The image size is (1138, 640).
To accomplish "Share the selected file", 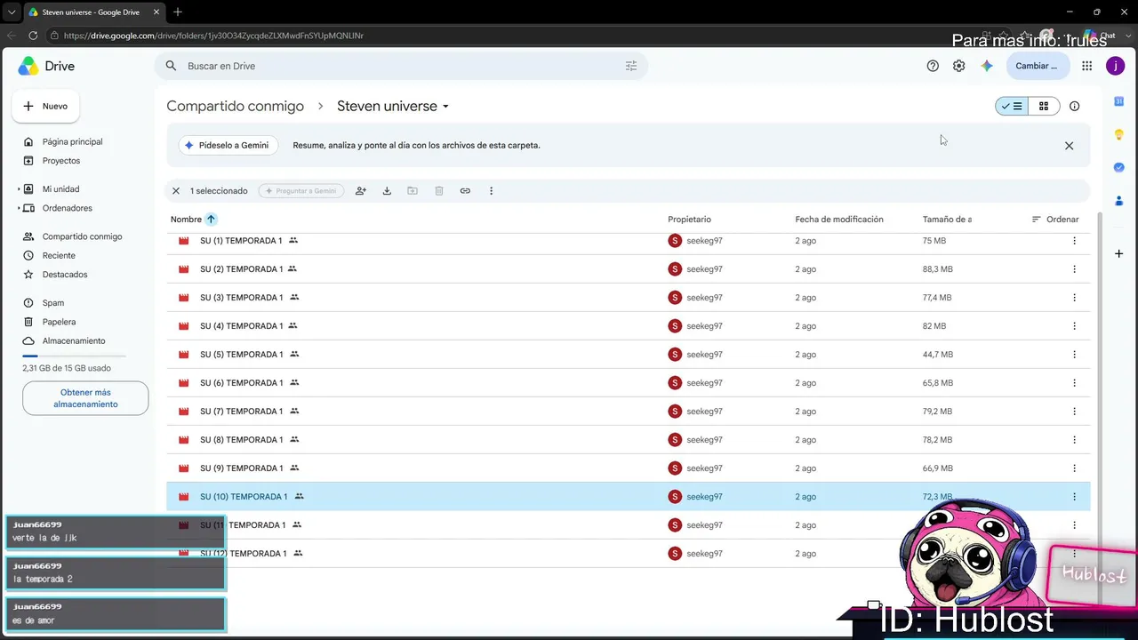I will [360, 190].
